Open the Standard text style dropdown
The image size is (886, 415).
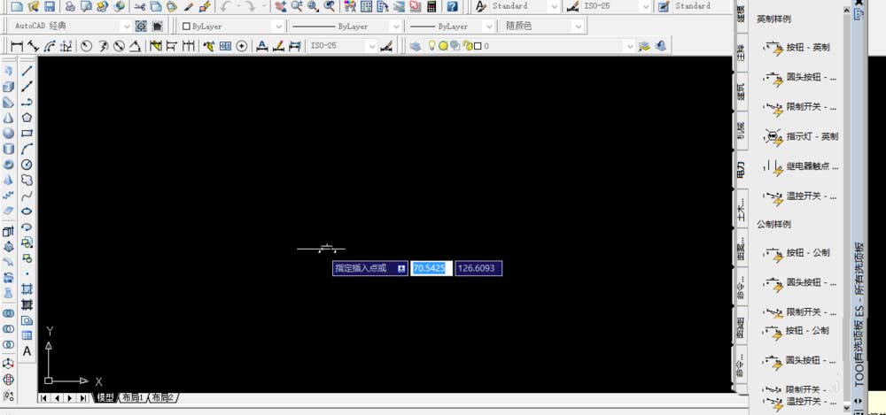click(x=555, y=6)
